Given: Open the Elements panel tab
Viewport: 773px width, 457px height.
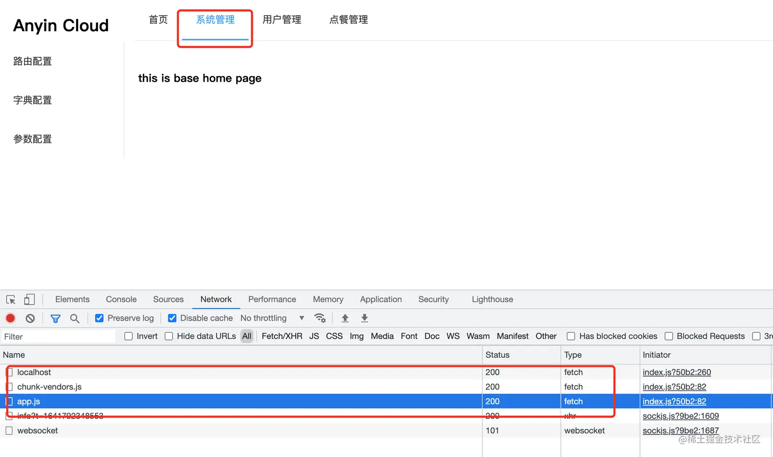Looking at the screenshot, I should point(72,299).
